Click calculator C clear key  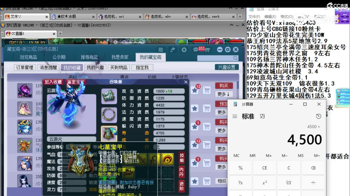tap(289, 168)
